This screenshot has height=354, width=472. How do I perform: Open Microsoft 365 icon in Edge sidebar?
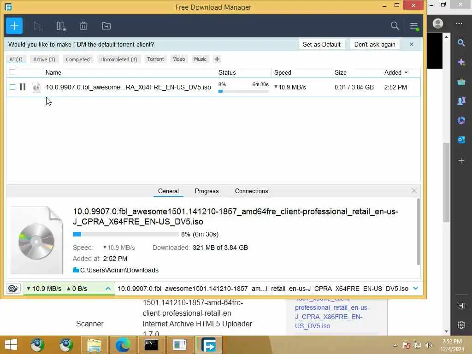[461, 120]
